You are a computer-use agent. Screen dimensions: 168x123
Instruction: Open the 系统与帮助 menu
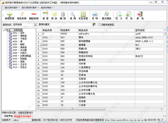[x=47, y=8]
